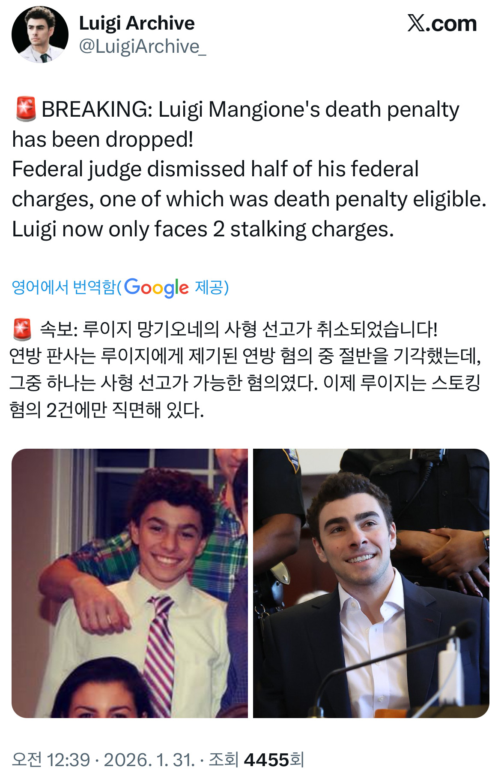Screen dimensions: 501x776
Task: Click the 'Federal judge dismissed half' text line
Action: [x=215, y=169]
